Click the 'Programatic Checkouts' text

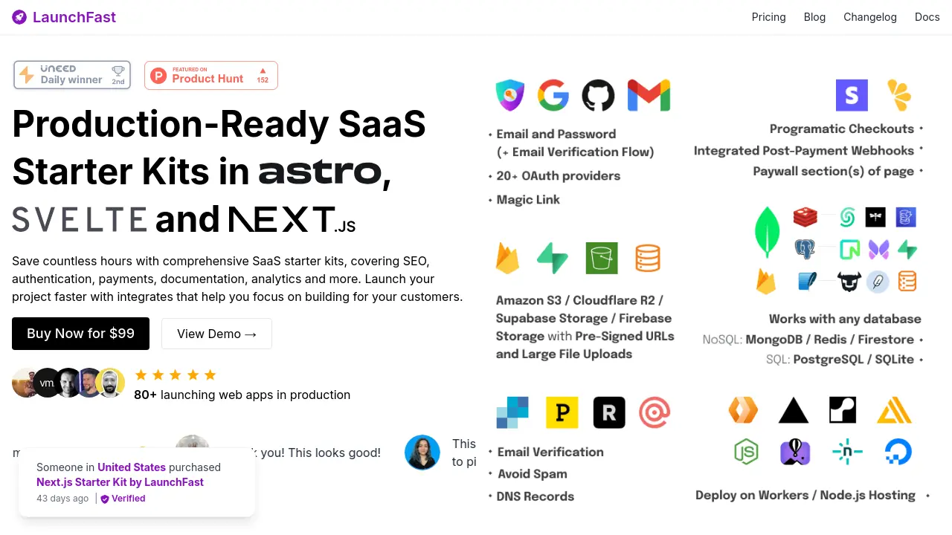tap(842, 129)
